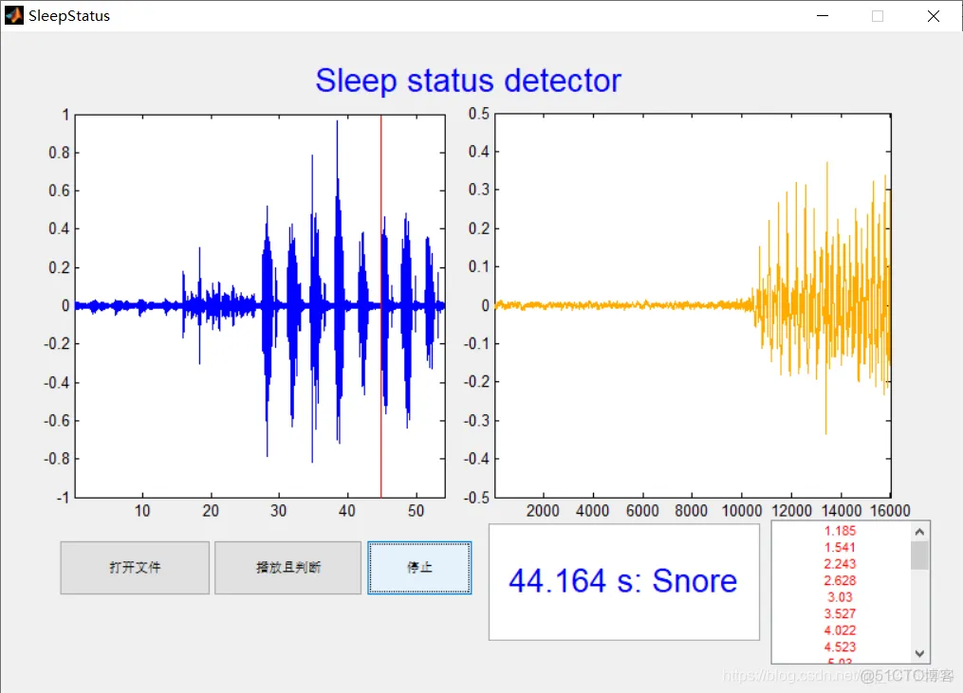The width and height of the screenshot is (963, 693).
Task: Click the 'Sleep status detector' title text
Action: [468, 81]
